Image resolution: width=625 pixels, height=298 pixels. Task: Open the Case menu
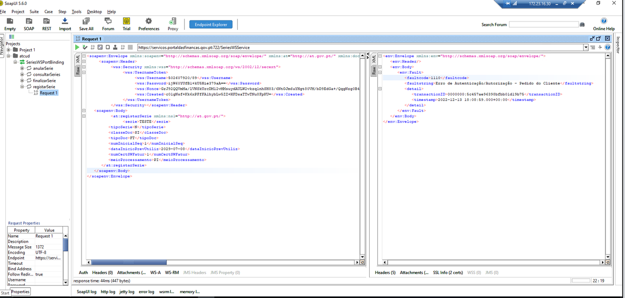coord(48,12)
